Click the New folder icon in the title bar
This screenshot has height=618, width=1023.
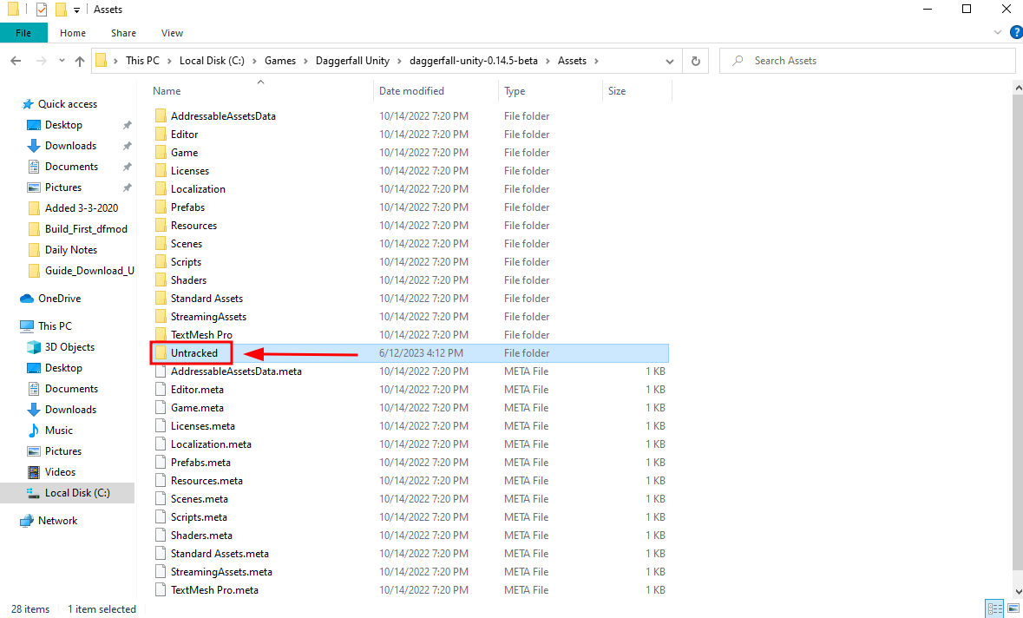tap(61, 10)
